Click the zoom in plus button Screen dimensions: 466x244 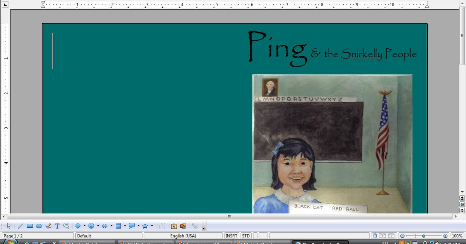pyautogui.click(x=445, y=236)
